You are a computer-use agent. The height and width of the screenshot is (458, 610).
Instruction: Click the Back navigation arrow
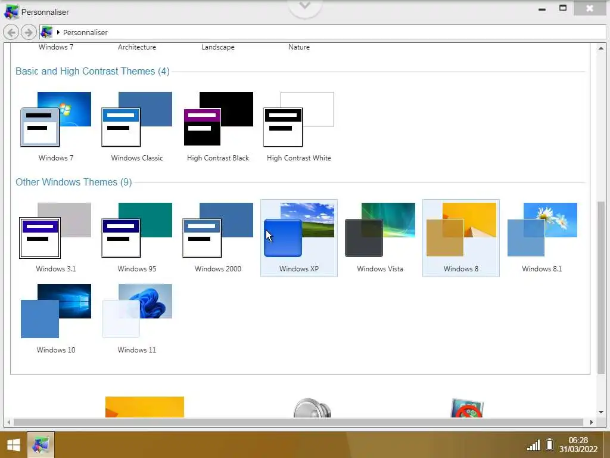click(x=11, y=32)
